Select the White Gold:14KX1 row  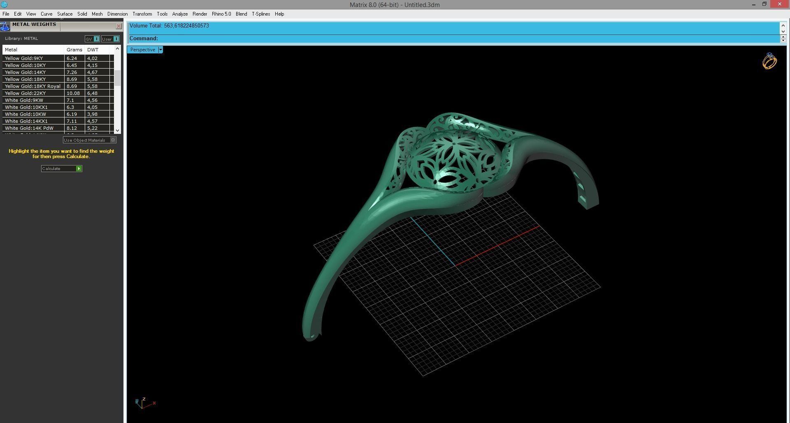click(x=58, y=121)
